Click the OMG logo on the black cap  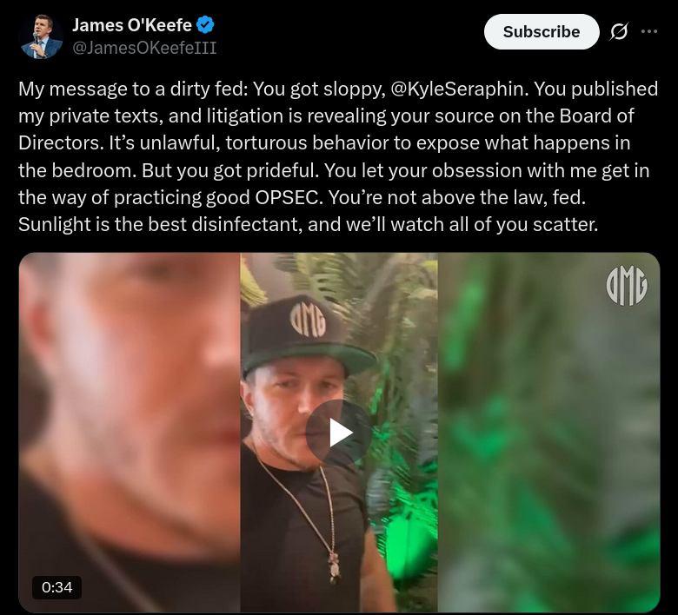[x=308, y=320]
